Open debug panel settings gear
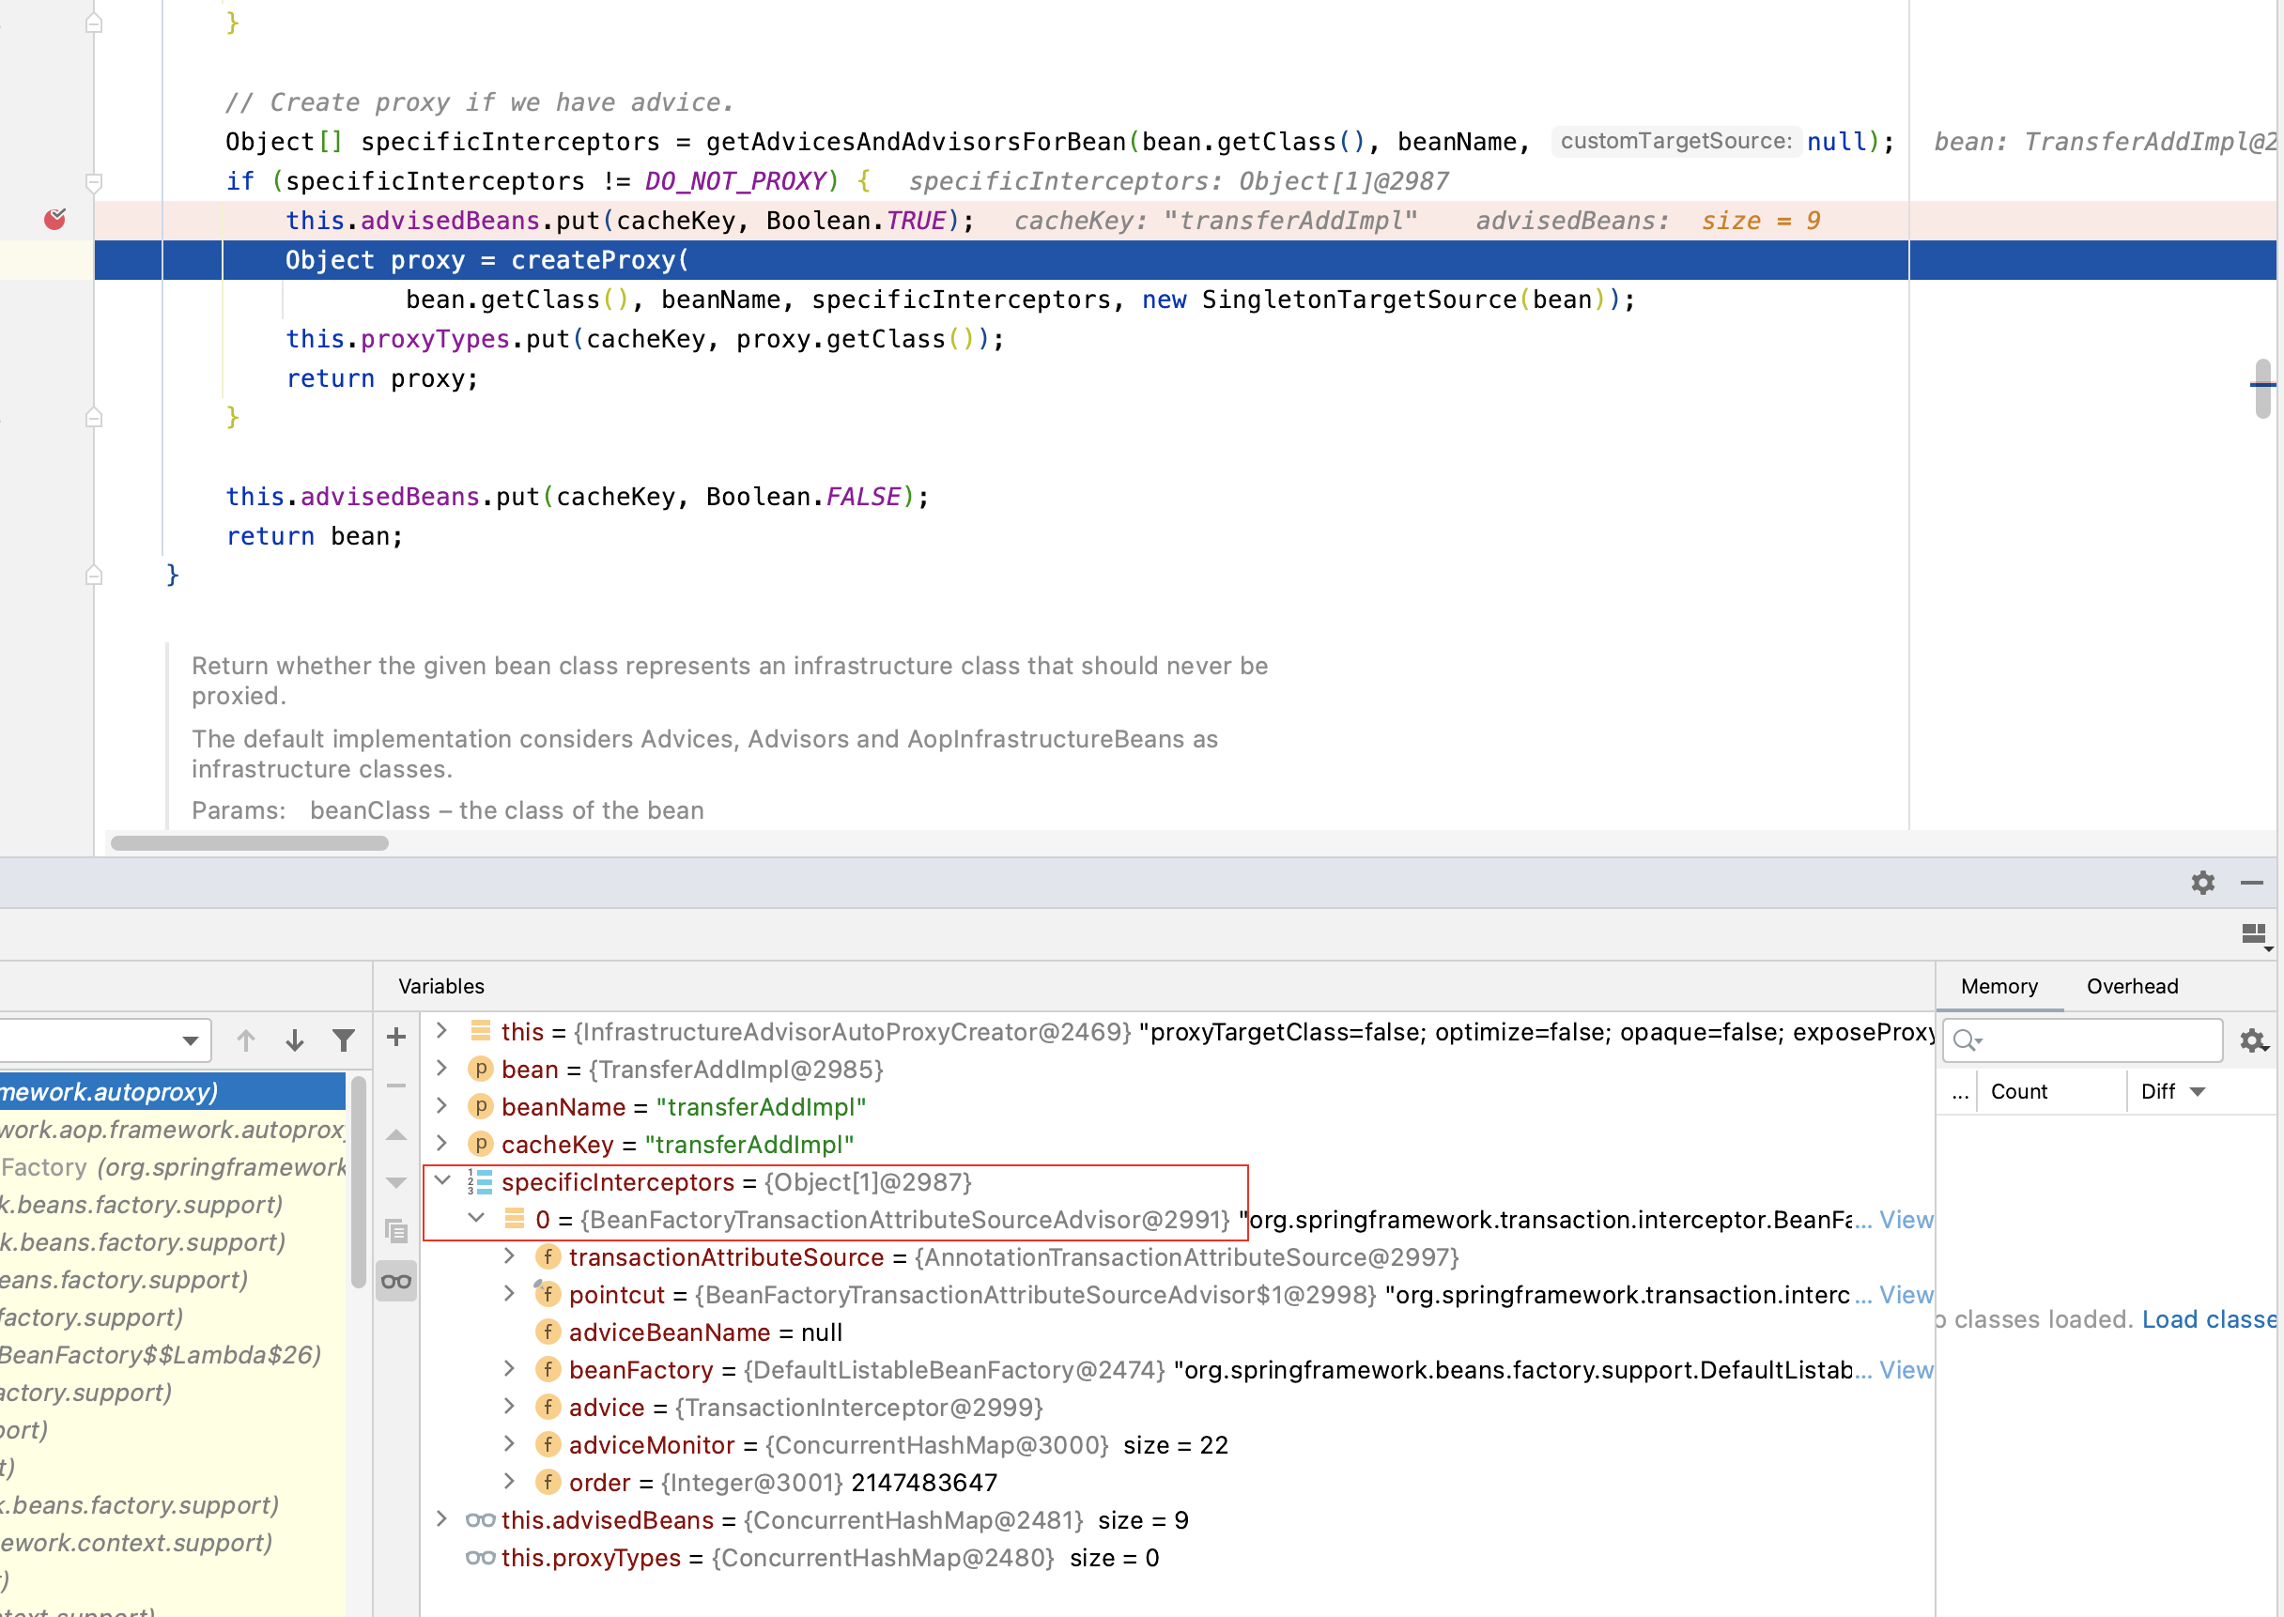This screenshot has width=2284, height=1617. [2202, 882]
